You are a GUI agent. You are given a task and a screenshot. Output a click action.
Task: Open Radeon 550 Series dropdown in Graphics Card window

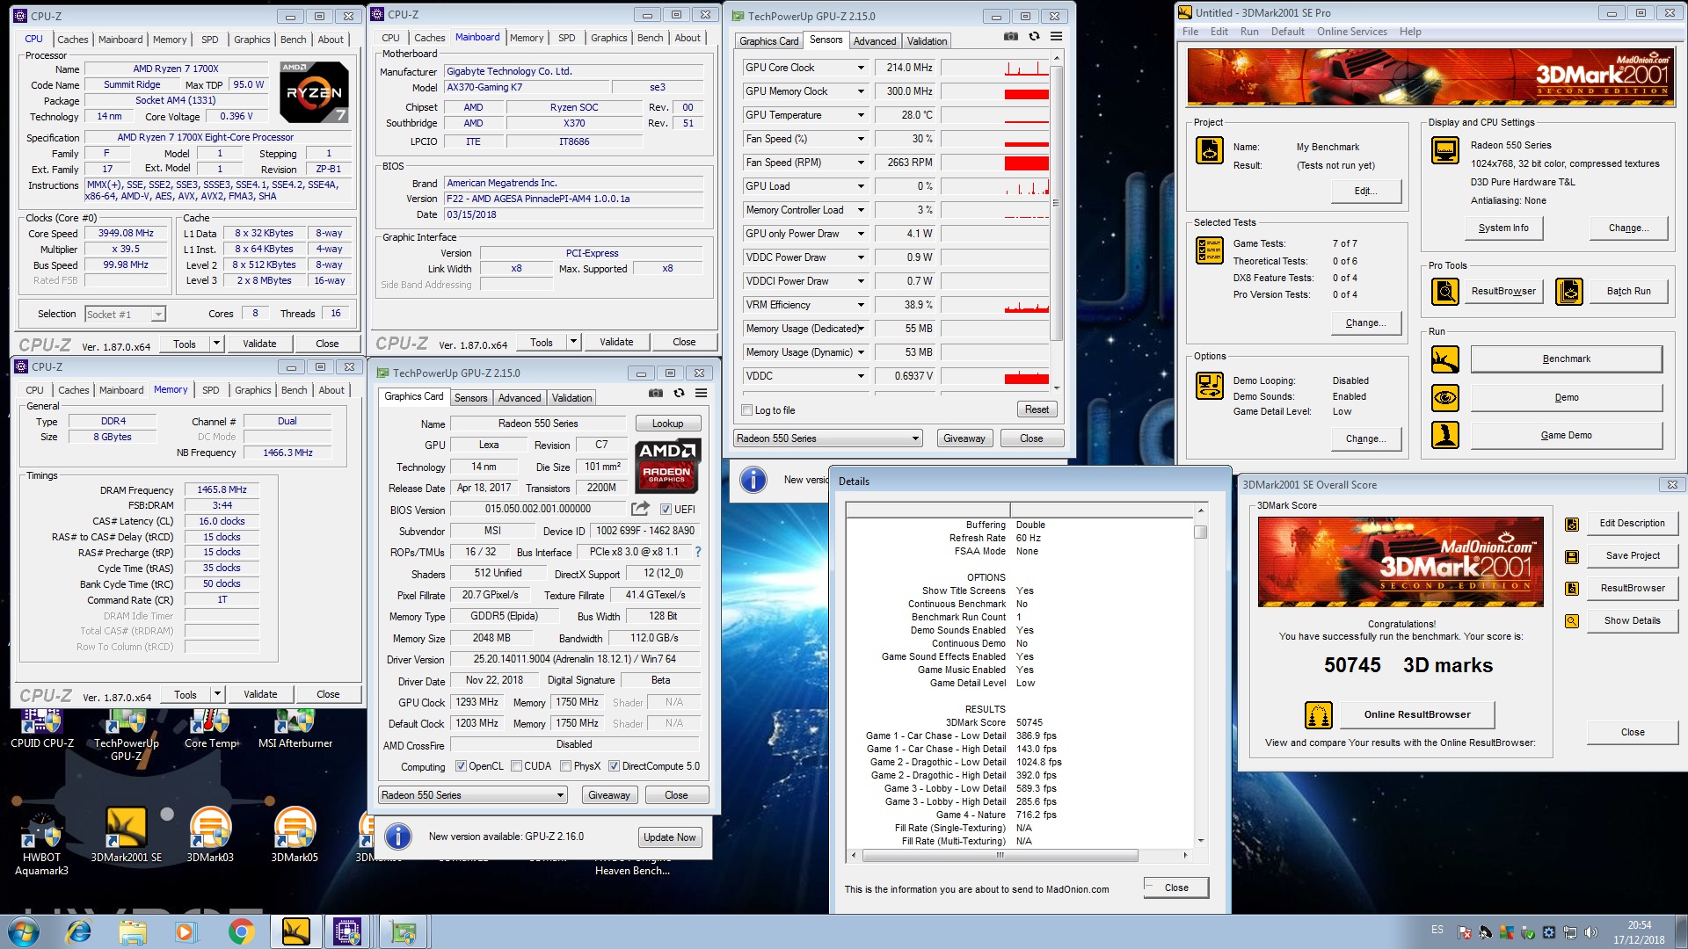[x=473, y=795]
